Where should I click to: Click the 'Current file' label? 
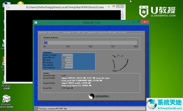[47, 88]
